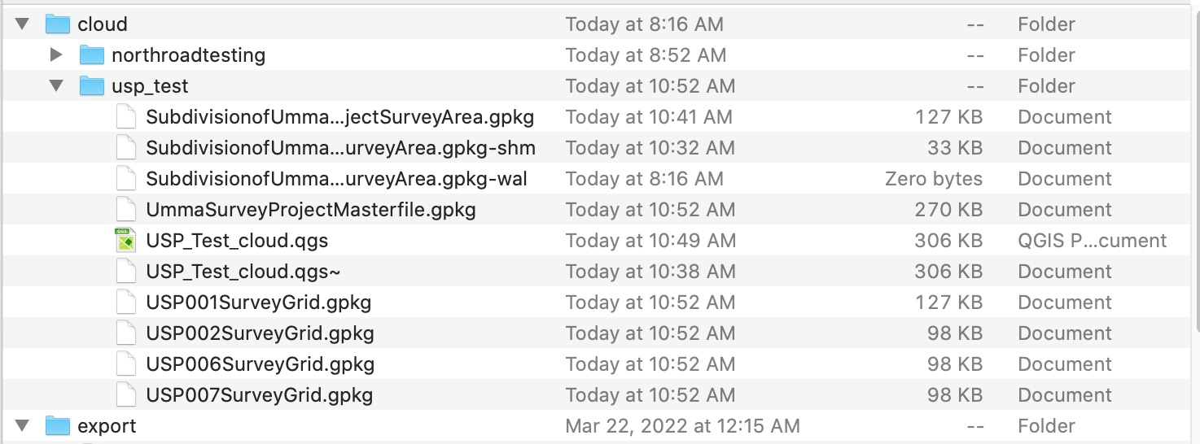Click the export folder icon
This screenshot has width=1200, height=444.
pos(58,426)
